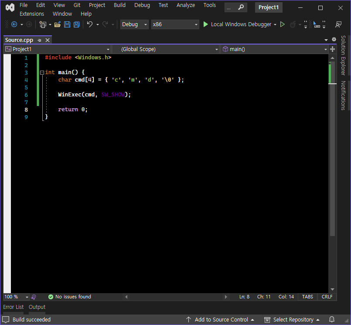Toggle TABS indentation setting
Screen dimensions: 351x325
tap(307, 297)
